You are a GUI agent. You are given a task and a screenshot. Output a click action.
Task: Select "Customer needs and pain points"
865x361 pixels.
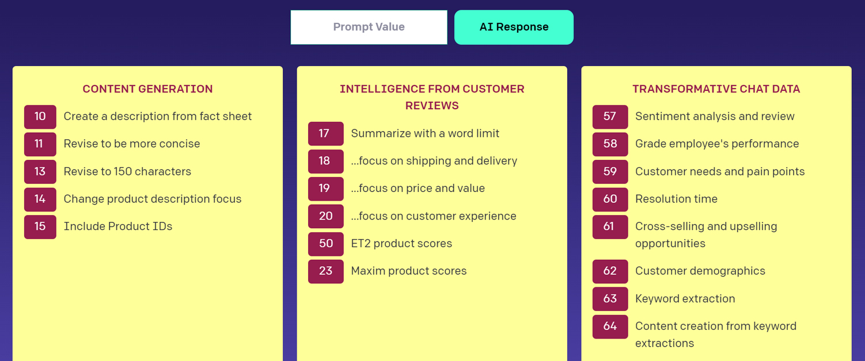(x=719, y=171)
